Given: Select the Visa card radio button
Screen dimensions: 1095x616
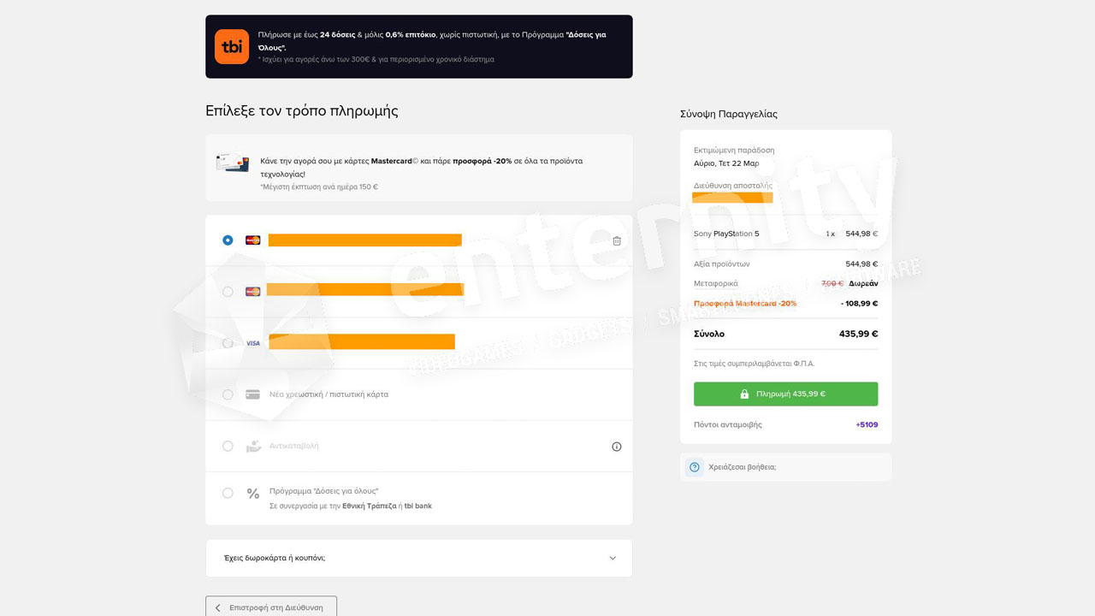Looking at the screenshot, I should coord(228,343).
